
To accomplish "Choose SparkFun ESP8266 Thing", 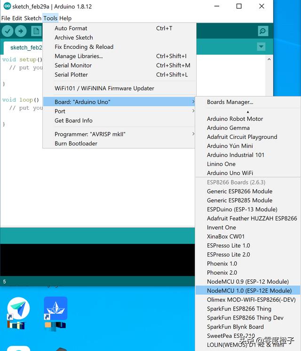I will (248, 309).
